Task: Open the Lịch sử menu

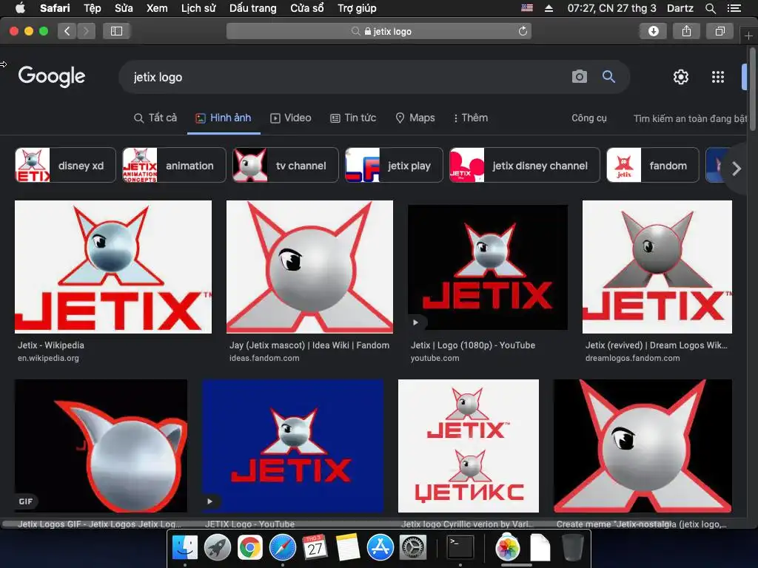Action: [x=198, y=8]
